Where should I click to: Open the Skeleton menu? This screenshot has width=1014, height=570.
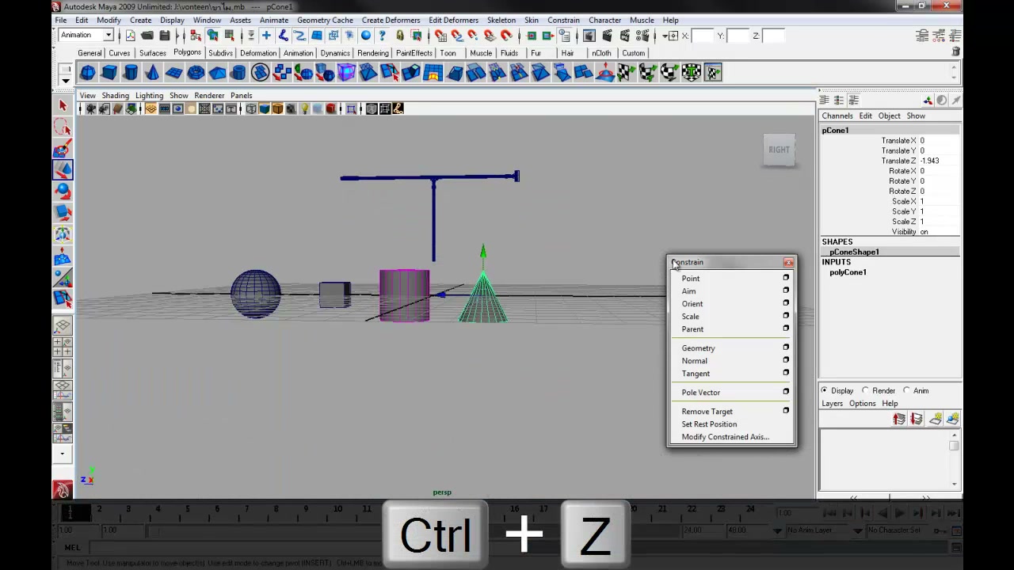[x=501, y=20]
